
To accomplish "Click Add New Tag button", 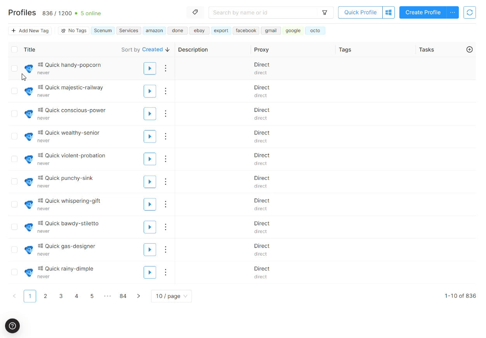I will (30, 31).
